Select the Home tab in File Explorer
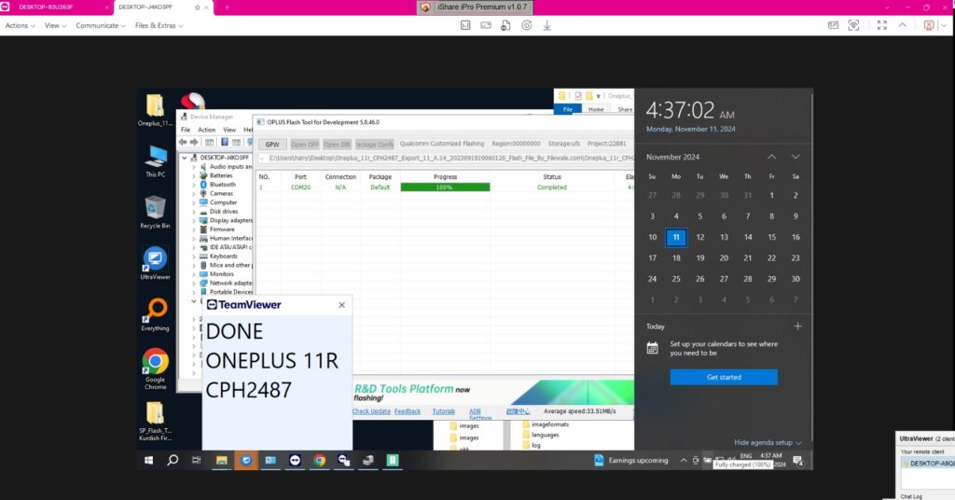 click(596, 109)
